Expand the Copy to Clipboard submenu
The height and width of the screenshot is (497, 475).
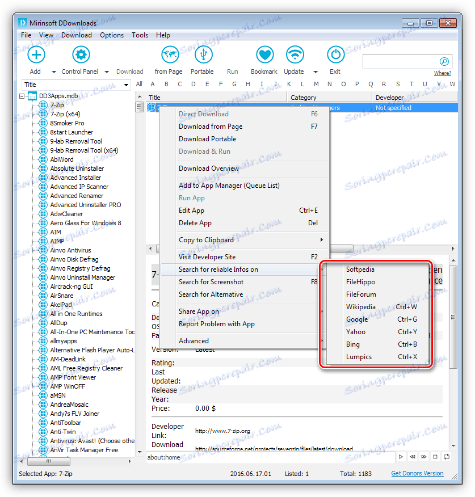click(x=322, y=240)
